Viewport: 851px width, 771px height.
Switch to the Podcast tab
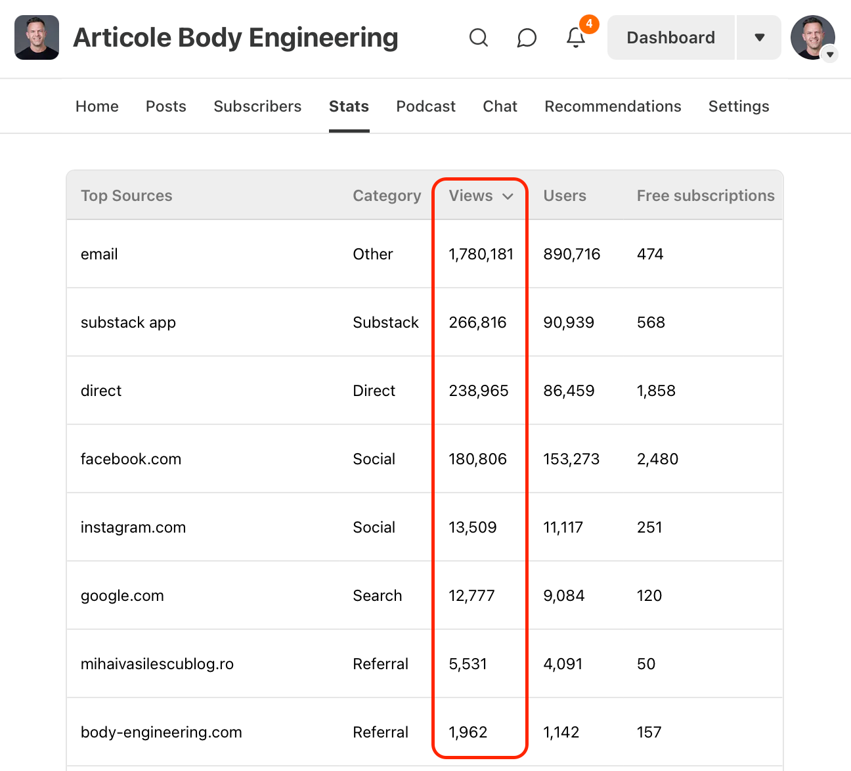coord(425,106)
